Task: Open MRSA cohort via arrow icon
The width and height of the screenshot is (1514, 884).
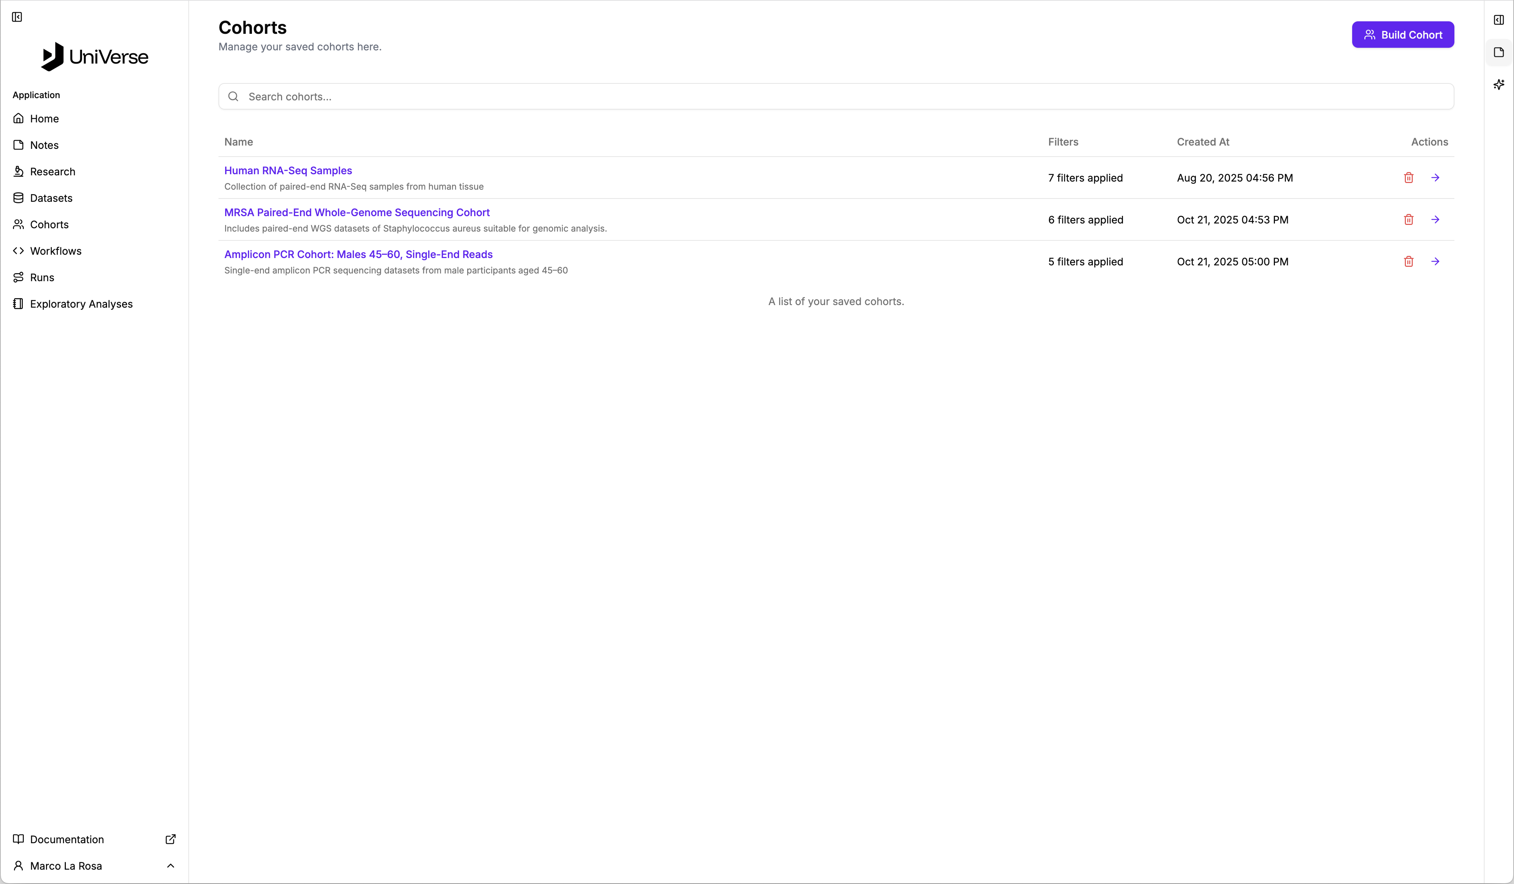Action: [1435, 220]
